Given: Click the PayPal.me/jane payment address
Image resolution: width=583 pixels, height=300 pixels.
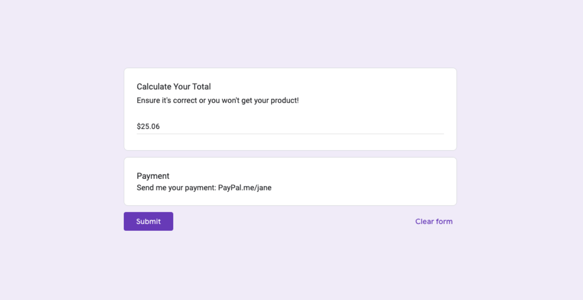Looking at the screenshot, I should (x=245, y=188).
